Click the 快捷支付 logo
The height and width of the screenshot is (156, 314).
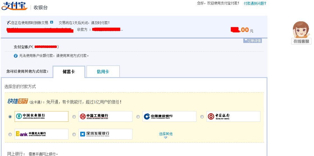pos(18,101)
